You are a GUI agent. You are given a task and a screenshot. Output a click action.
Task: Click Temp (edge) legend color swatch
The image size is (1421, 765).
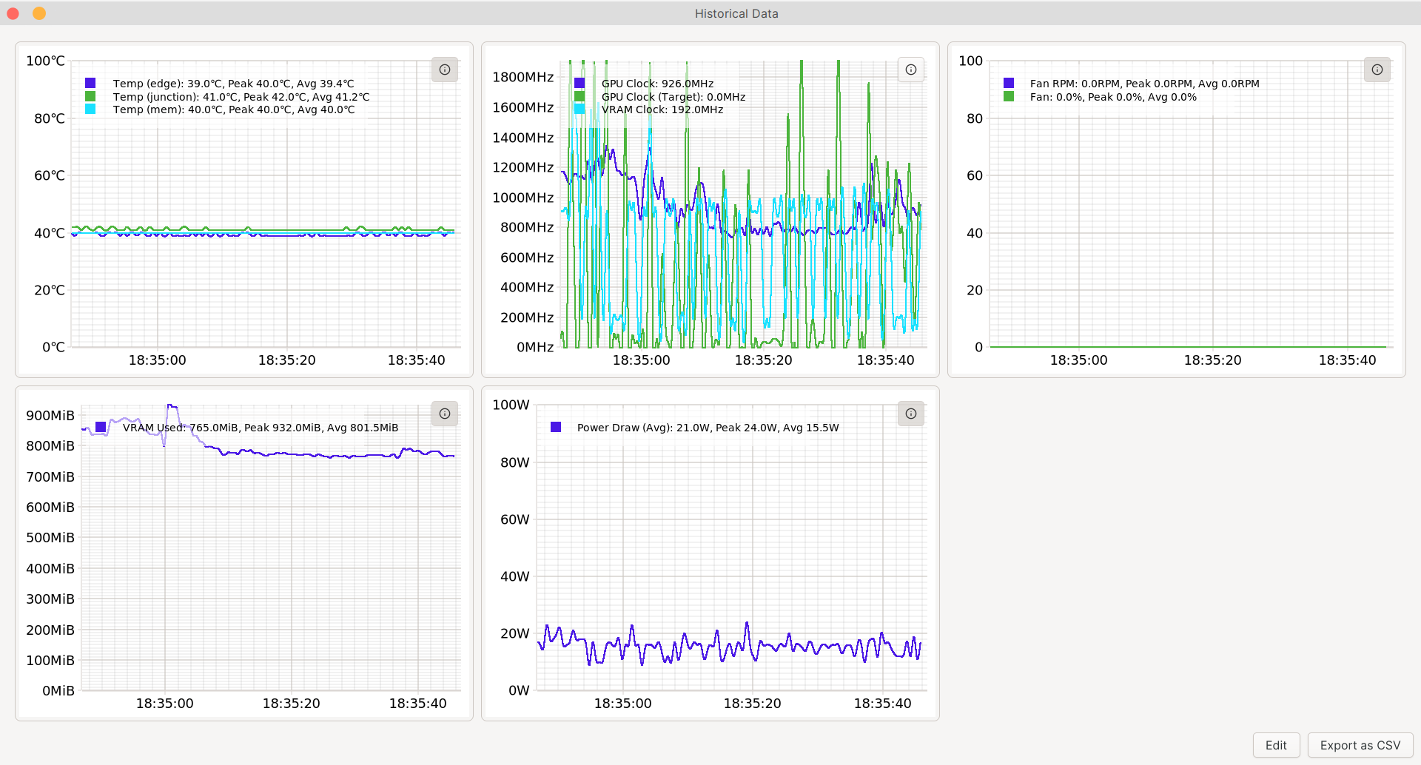click(x=90, y=83)
